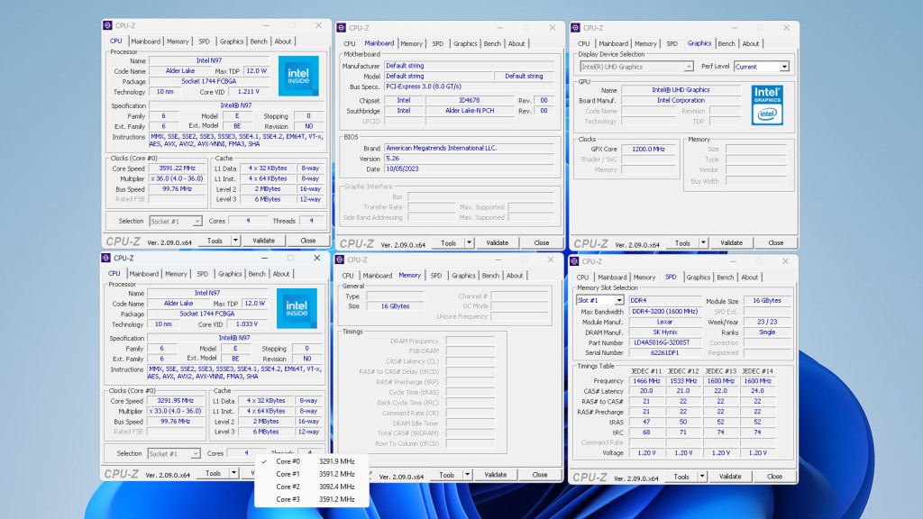Open the About tab in SPD window
The image size is (923, 519).
(749, 278)
